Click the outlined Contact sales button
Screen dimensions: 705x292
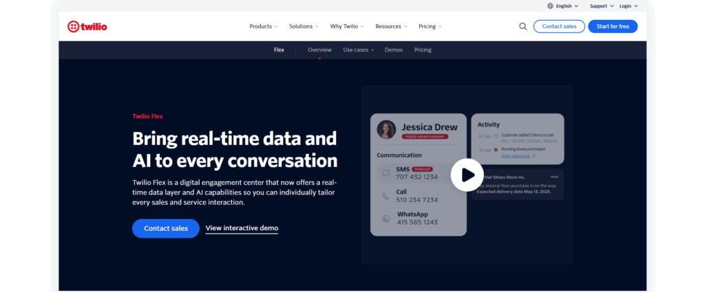coord(559,27)
